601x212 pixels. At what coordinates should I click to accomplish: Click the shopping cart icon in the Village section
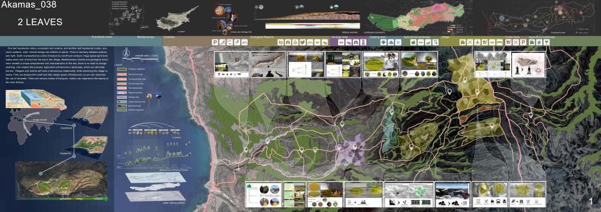(x=485, y=42)
